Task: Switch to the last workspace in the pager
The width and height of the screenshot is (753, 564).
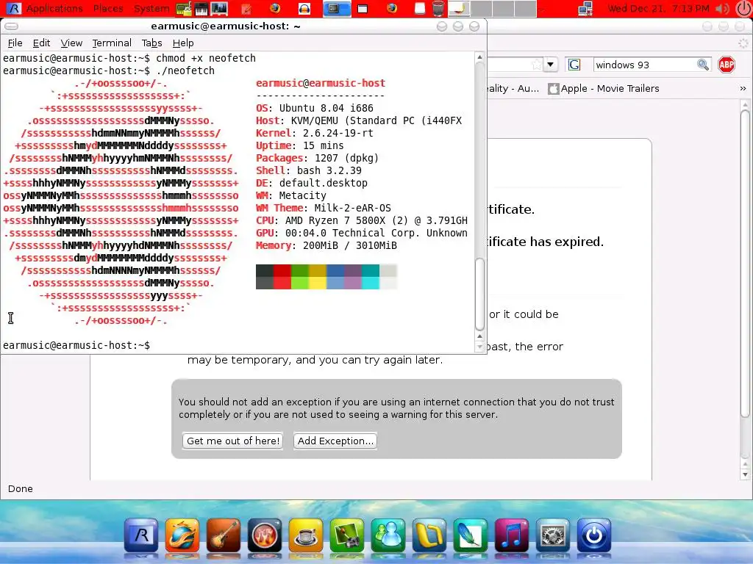Action: click(525, 8)
